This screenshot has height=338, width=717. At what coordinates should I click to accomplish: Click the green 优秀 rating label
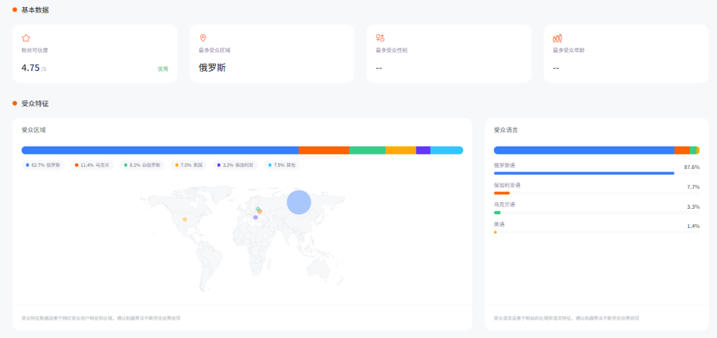pyautogui.click(x=163, y=69)
